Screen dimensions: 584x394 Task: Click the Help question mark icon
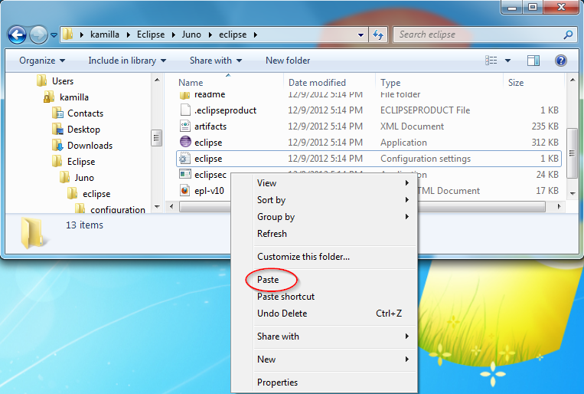(560, 61)
